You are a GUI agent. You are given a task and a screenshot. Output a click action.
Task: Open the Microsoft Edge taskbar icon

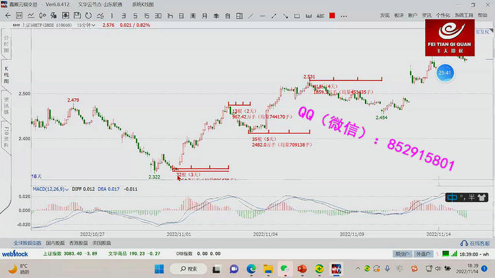tap(251, 269)
